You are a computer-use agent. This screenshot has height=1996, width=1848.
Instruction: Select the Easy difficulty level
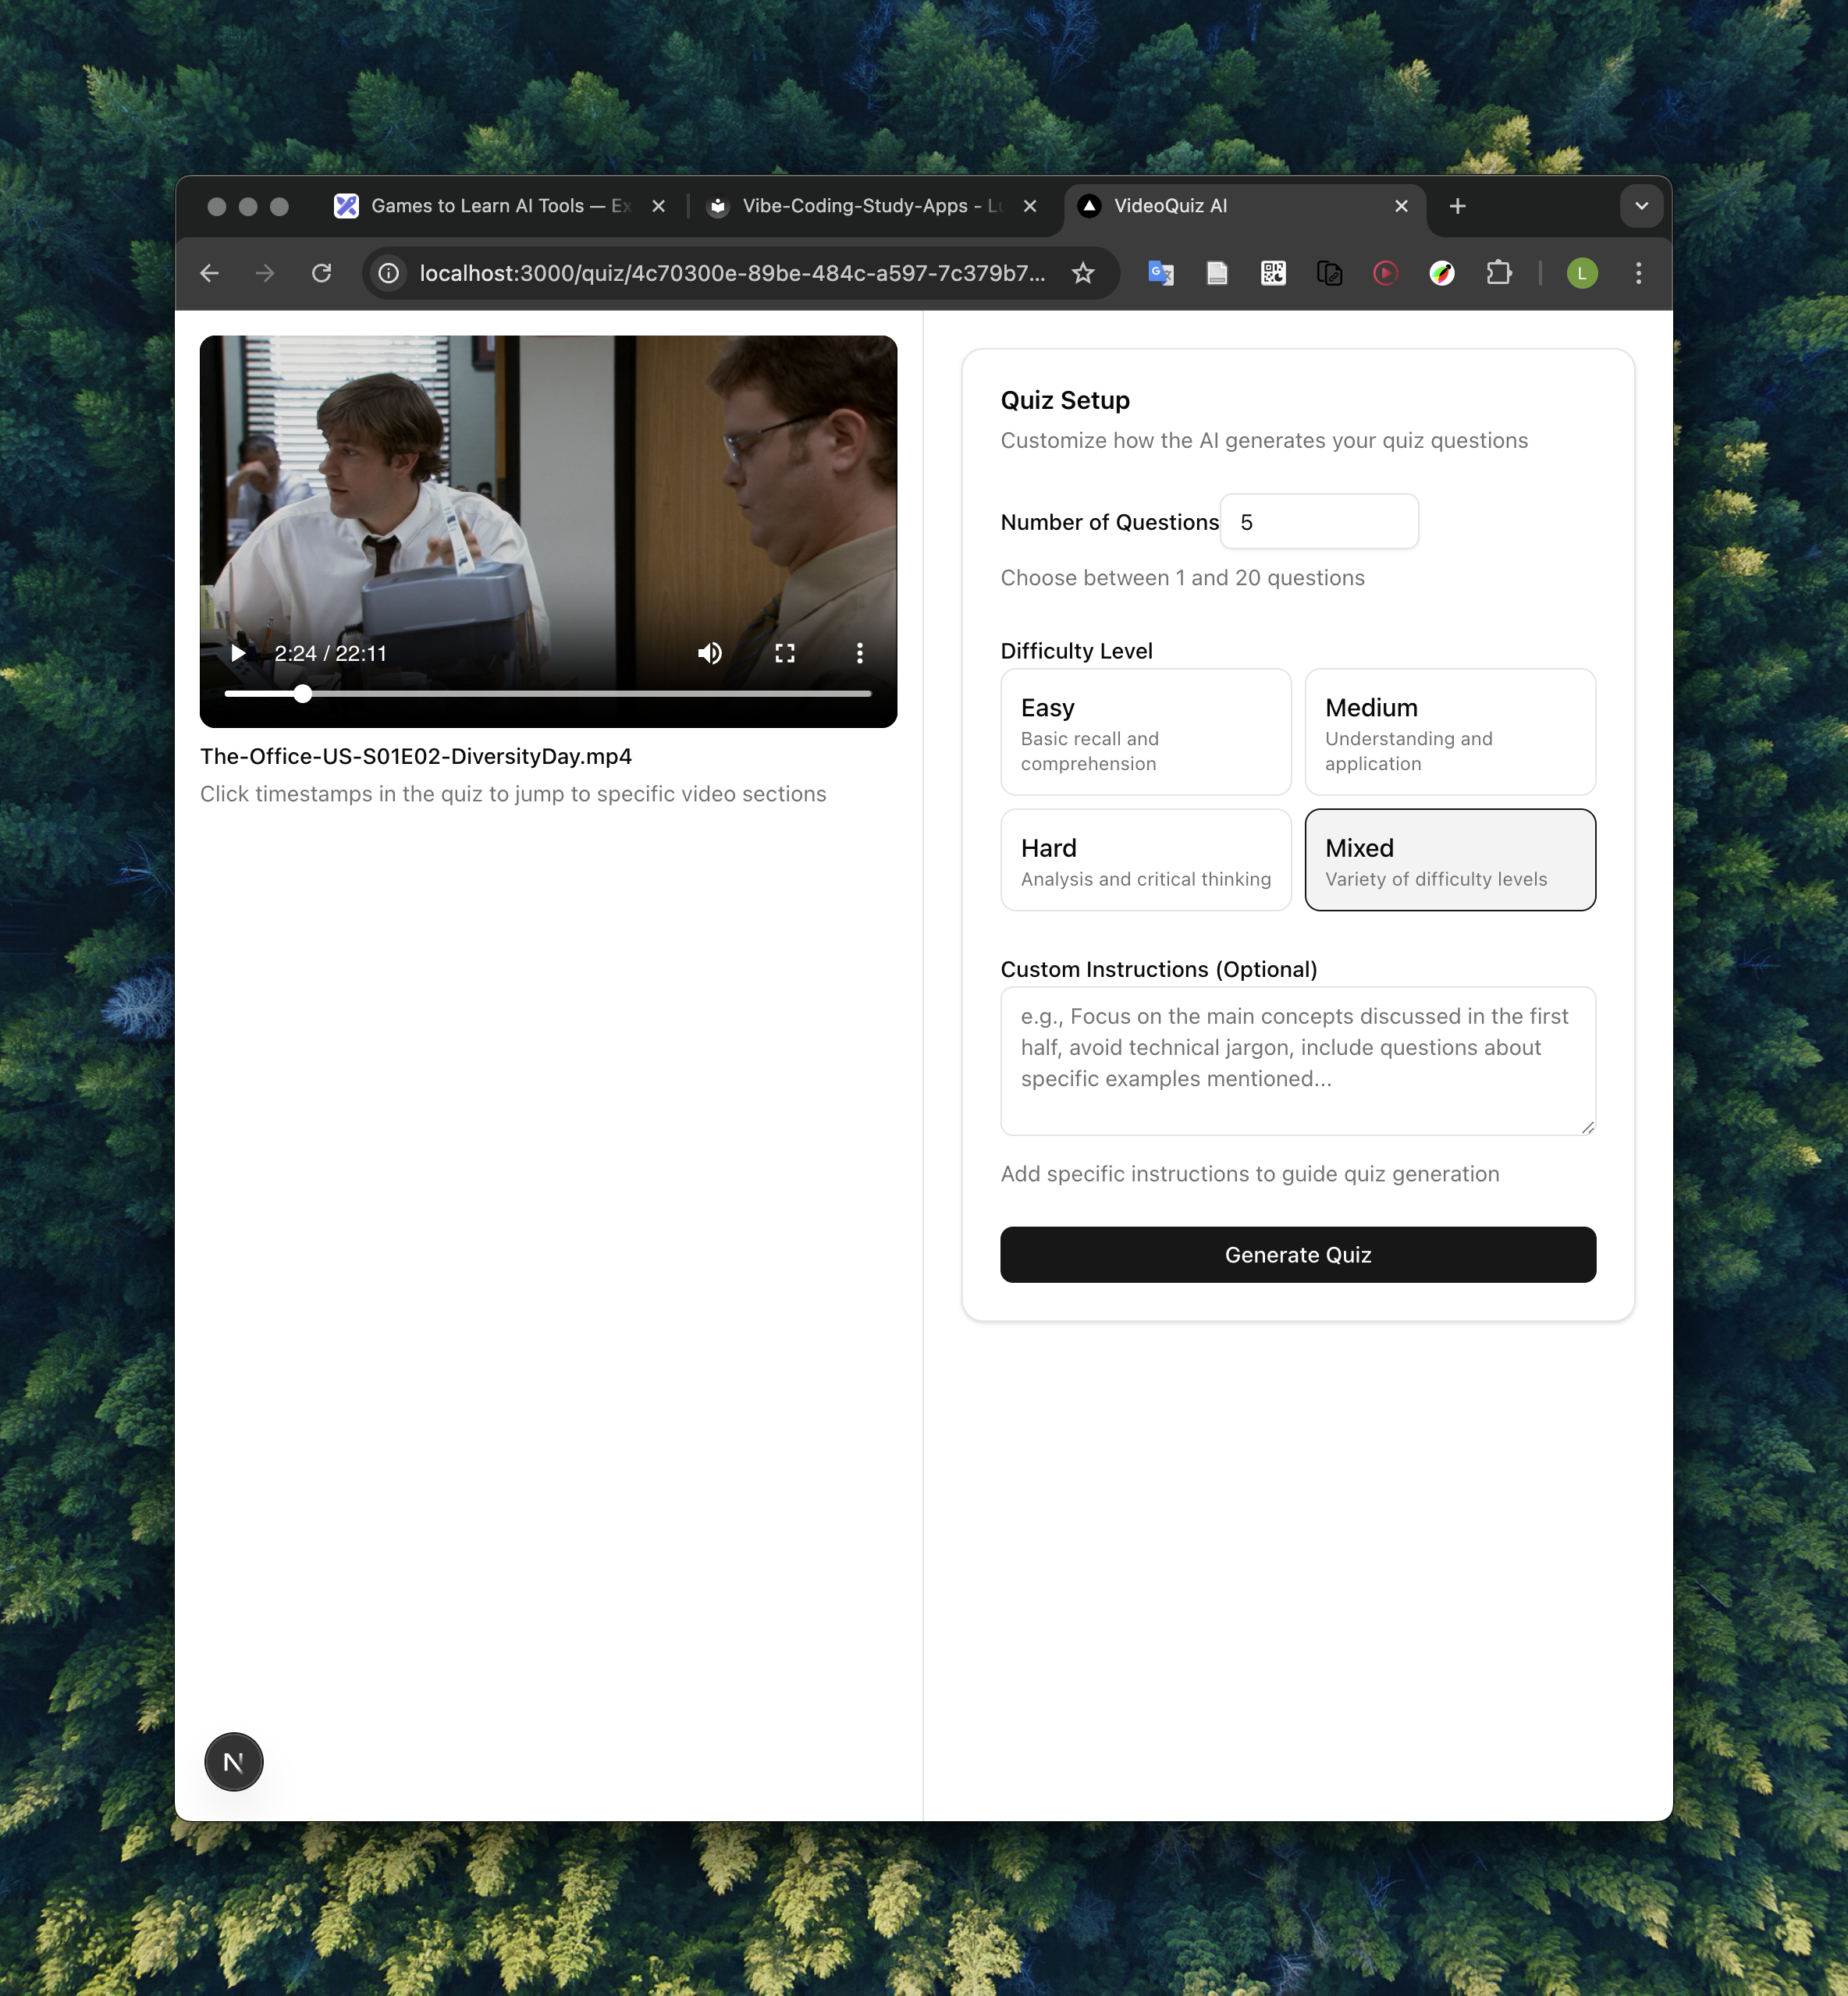pos(1145,731)
